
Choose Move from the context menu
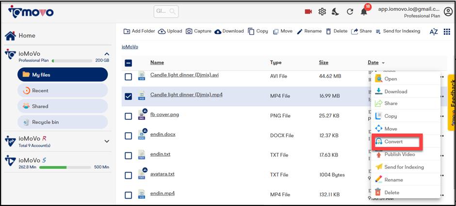pyautogui.click(x=406, y=128)
